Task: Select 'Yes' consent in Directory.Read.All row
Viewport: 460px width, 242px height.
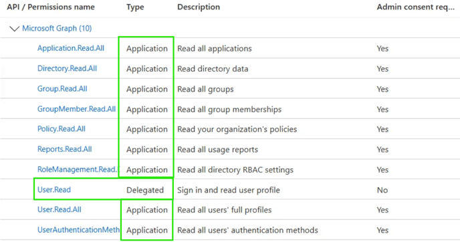Action: 382,69
